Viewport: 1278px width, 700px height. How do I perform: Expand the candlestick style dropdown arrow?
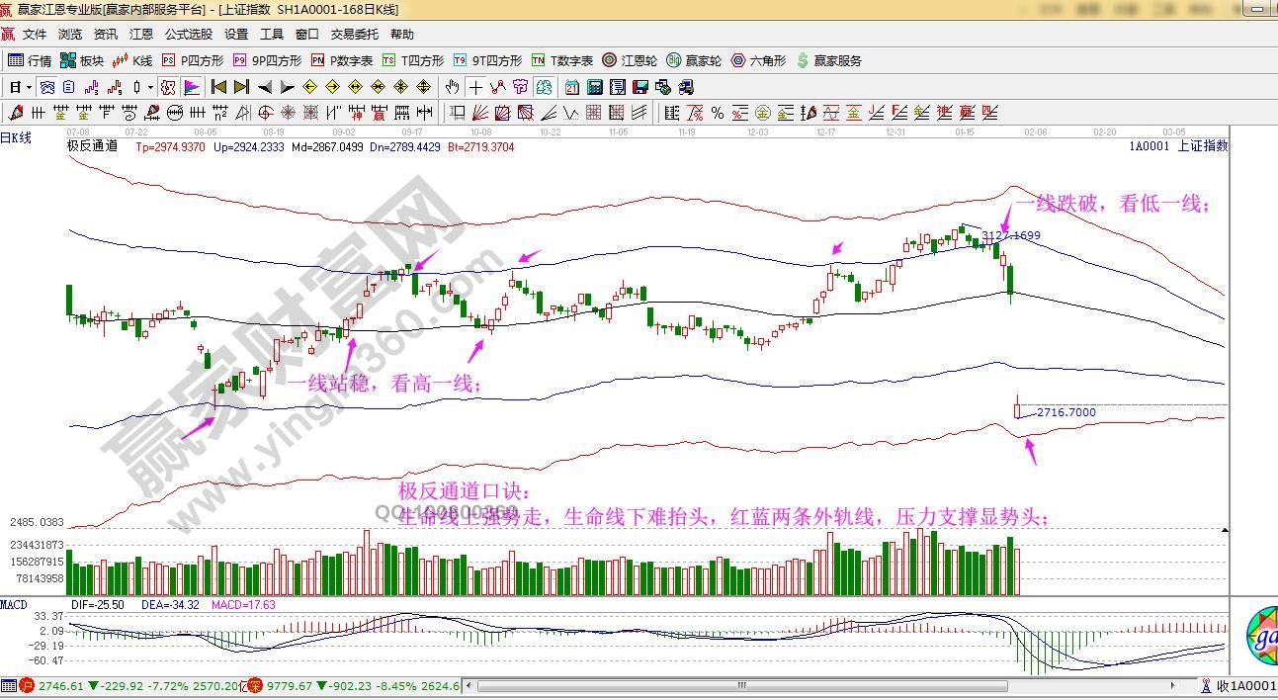[x=150, y=87]
